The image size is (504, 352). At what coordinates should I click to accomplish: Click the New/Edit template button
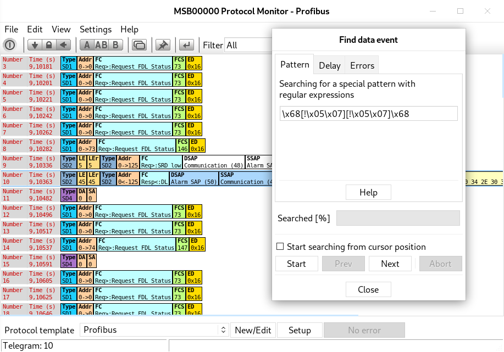tap(253, 330)
